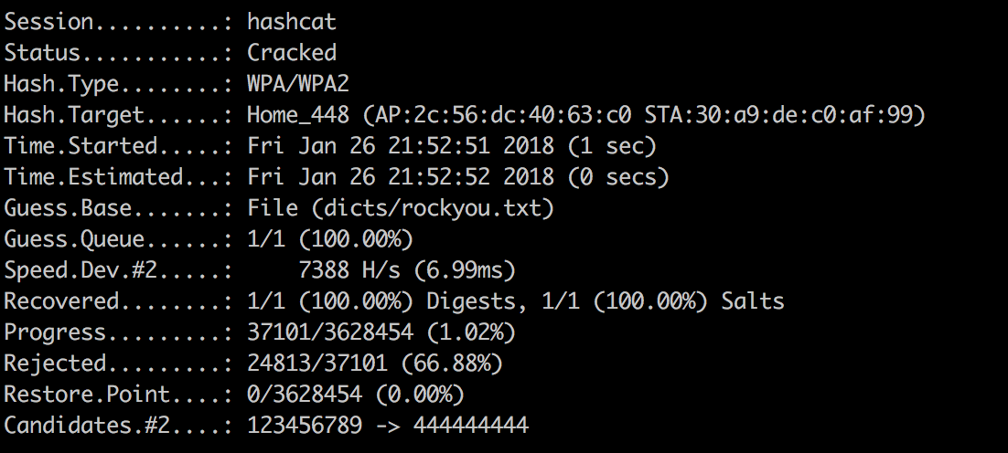Click the last candidate "444444444"

471,426
